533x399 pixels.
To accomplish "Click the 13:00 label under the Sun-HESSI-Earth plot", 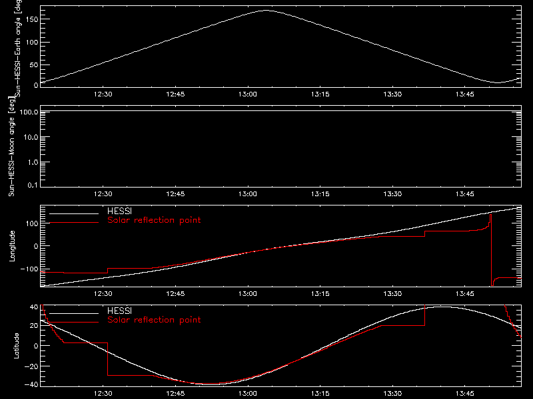I will (248, 94).
